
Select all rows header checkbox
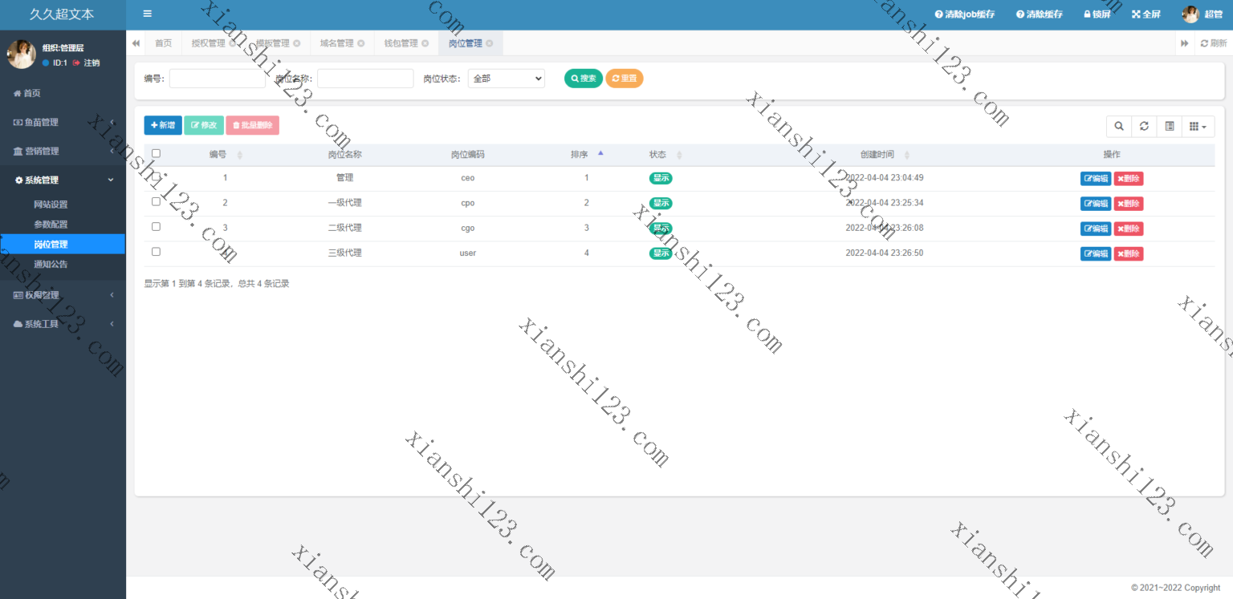[156, 153]
